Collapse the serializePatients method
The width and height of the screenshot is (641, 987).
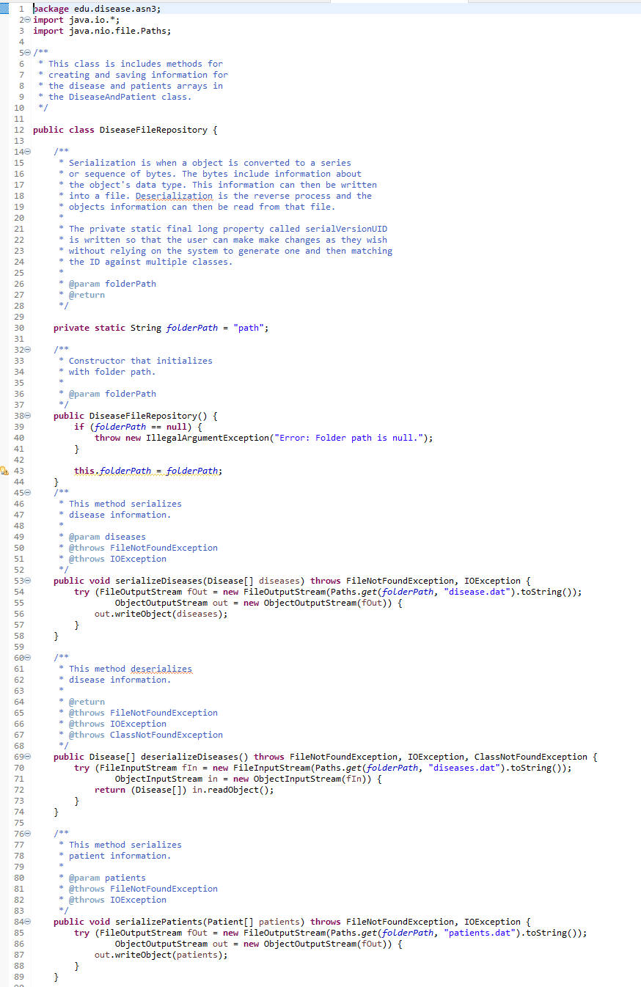26,922
